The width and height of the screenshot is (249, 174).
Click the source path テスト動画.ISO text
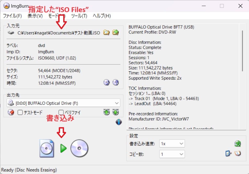click(x=59, y=33)
